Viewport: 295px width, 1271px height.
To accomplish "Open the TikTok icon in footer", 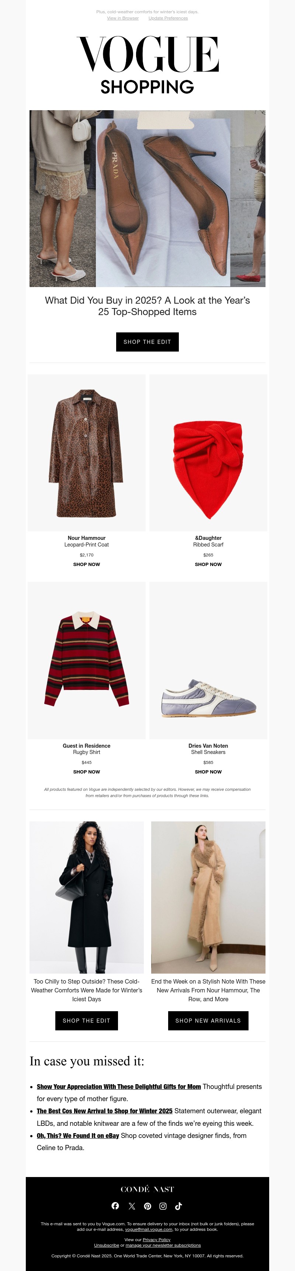I will point(178,1206).
